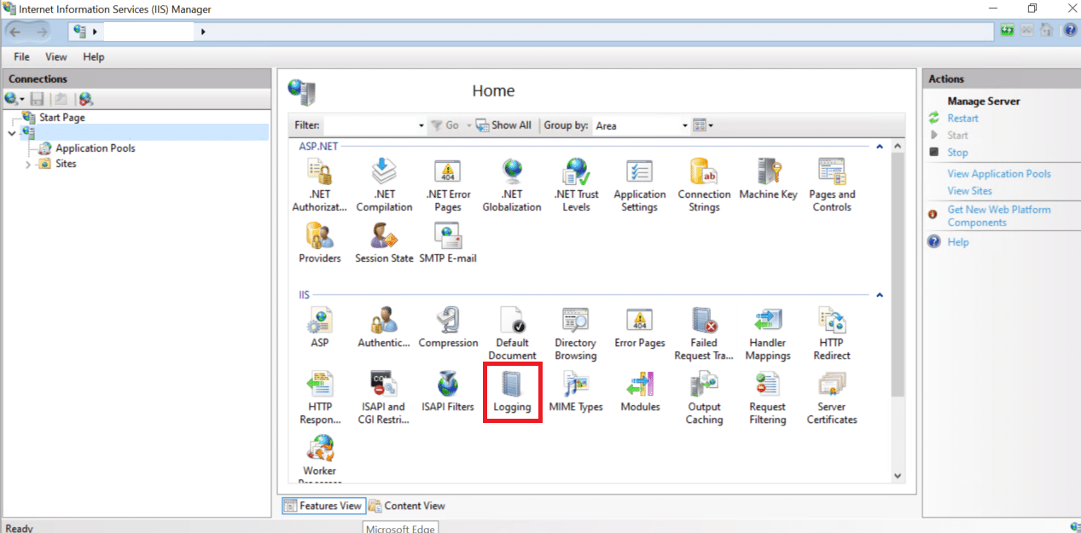The width and height of the screenshot is (1081, 533).
Task: Open Failed Request Tracing Rules
Action: pos(704,333)
